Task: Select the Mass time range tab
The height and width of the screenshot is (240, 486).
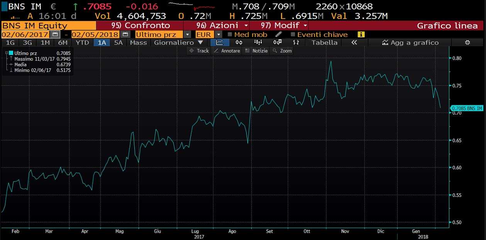Action: point(138,43)
